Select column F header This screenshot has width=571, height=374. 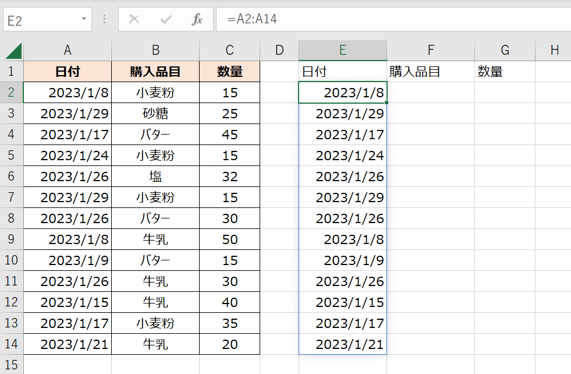click(430, 51)
